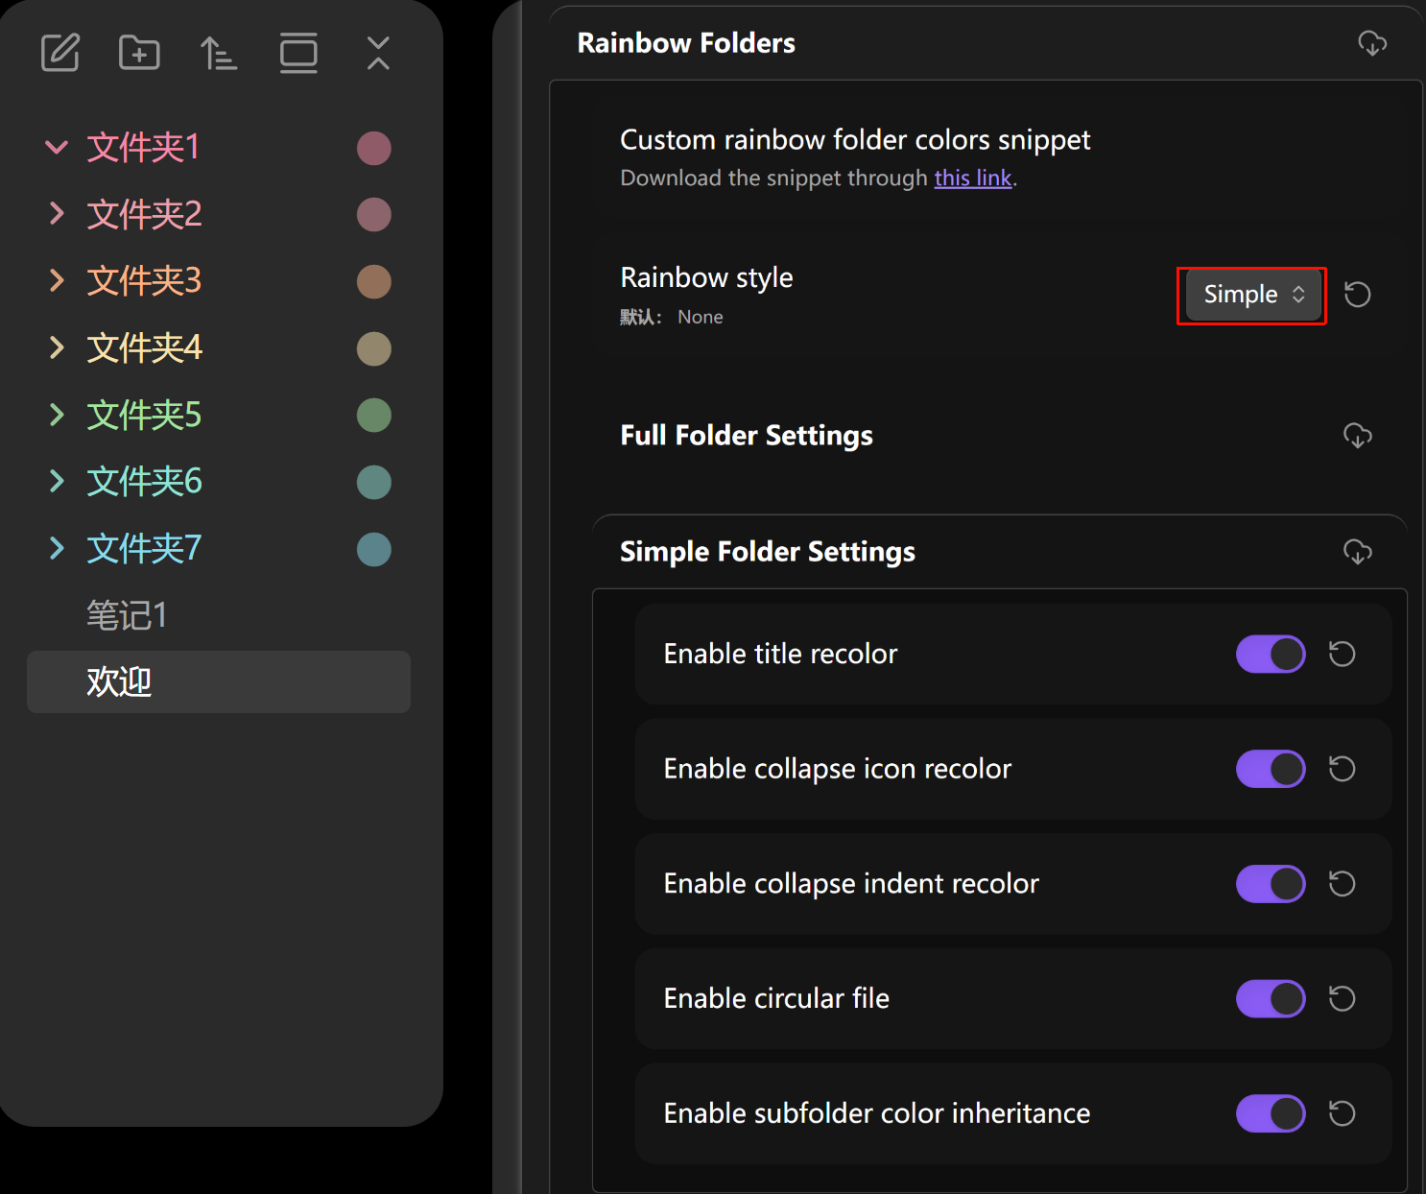Click the auto-reveal current file icon

point(298,53)
